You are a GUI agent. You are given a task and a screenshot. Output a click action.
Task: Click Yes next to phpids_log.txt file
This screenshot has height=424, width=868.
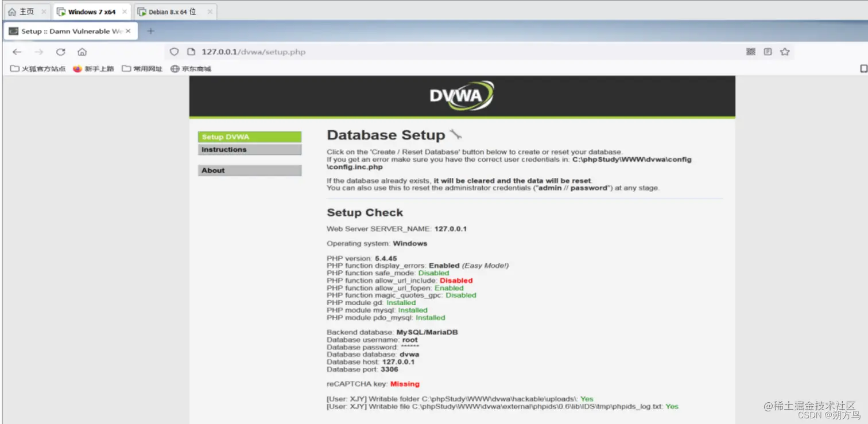click(672, 406)
